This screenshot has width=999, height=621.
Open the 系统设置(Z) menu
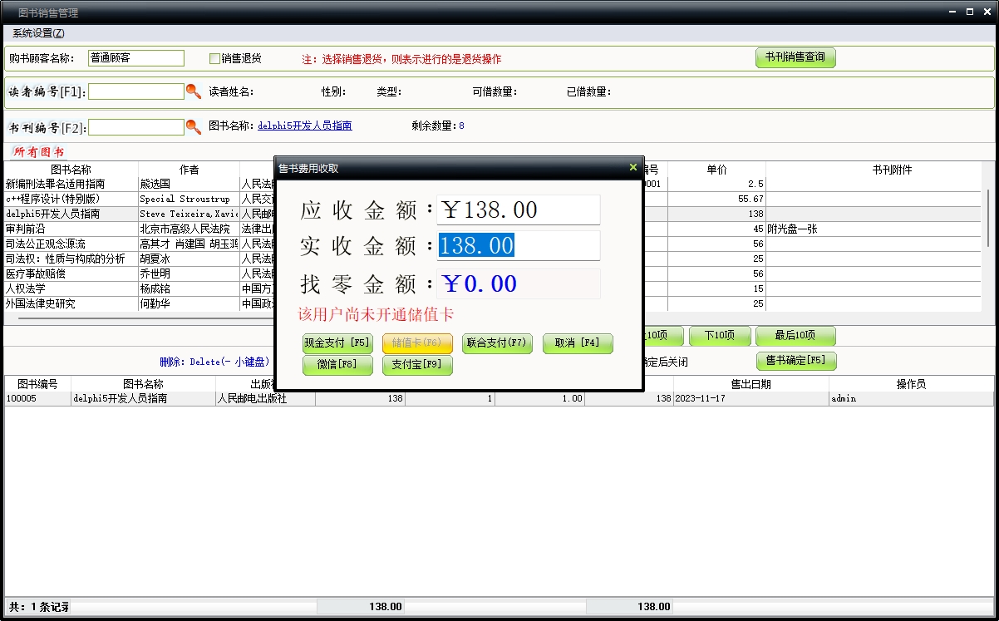pyautogui.click(x=38, y=33)
